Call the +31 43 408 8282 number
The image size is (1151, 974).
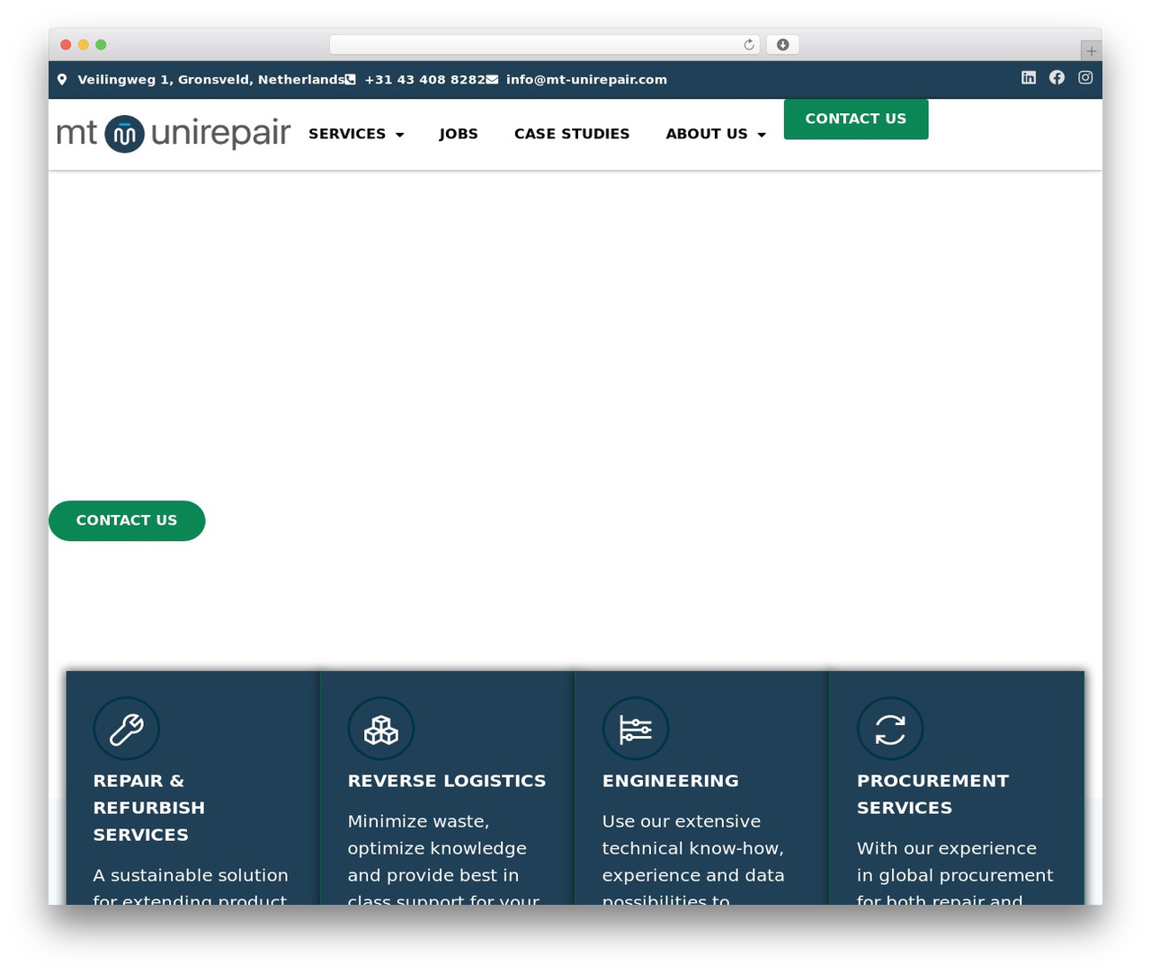coord(424,79)
